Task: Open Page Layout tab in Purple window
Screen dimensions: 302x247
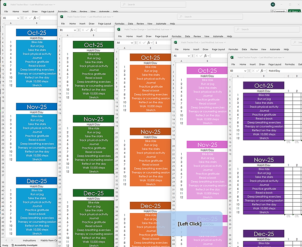Action: pos(275,64)
